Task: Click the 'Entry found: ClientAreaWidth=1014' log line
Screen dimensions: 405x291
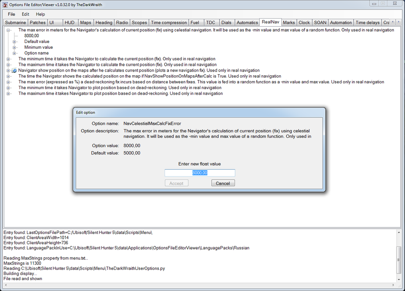Action: [x=36, y=238]
